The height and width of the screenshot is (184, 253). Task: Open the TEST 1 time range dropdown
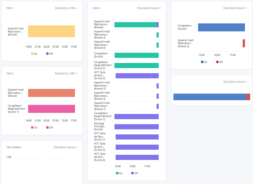tap(66, 8)
